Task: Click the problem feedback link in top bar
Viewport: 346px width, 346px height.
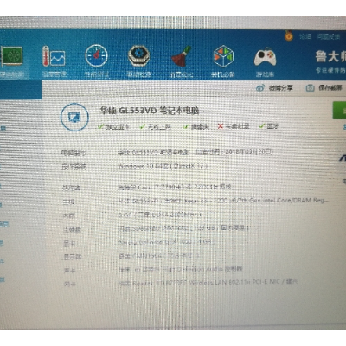Action: (329, 37)
